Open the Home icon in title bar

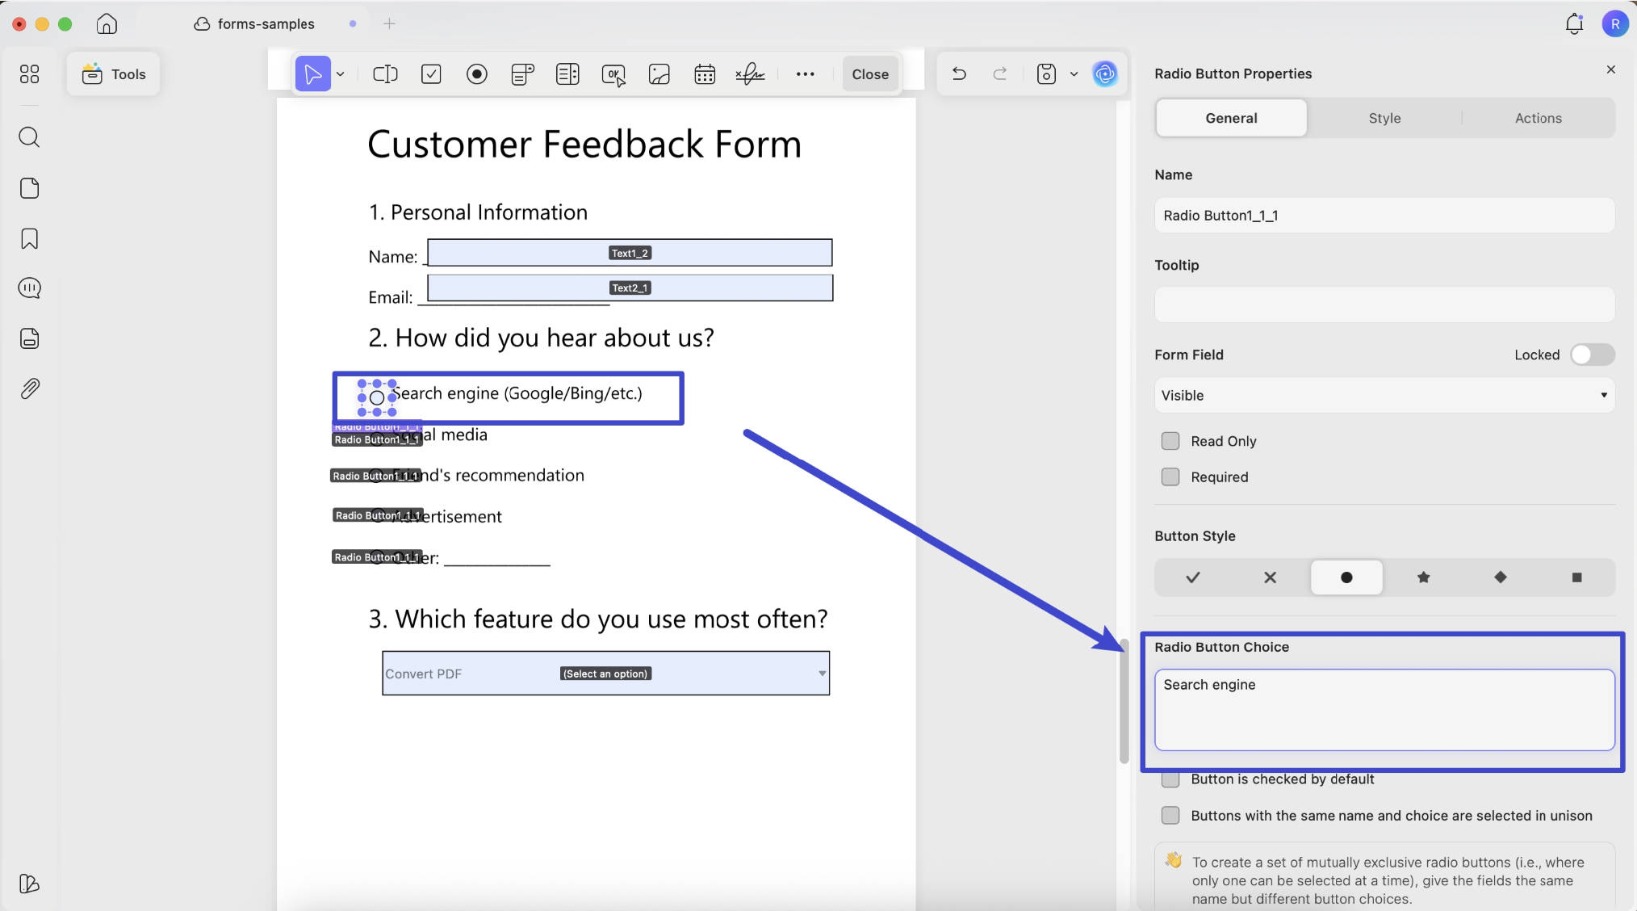[107, 23]
